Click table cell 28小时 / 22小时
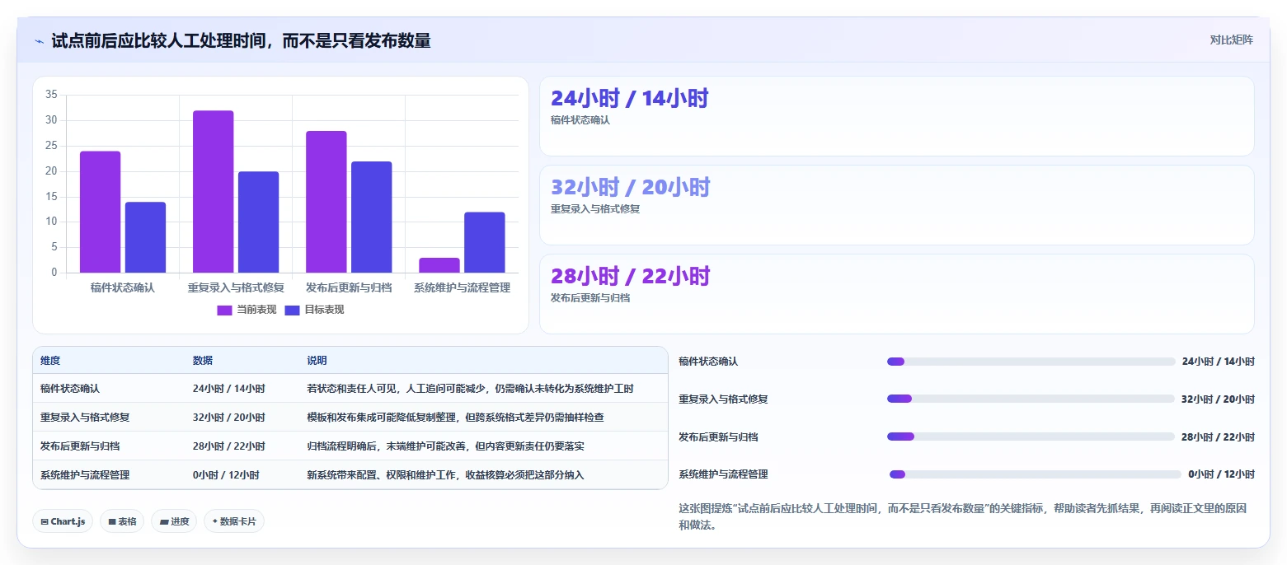The width and height of the screenshot is (1287, 565). 229,446
